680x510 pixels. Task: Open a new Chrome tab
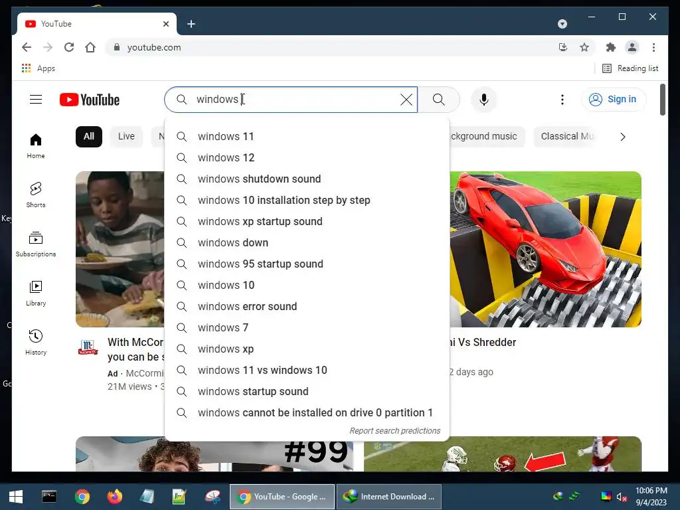[x=191, y=24]
